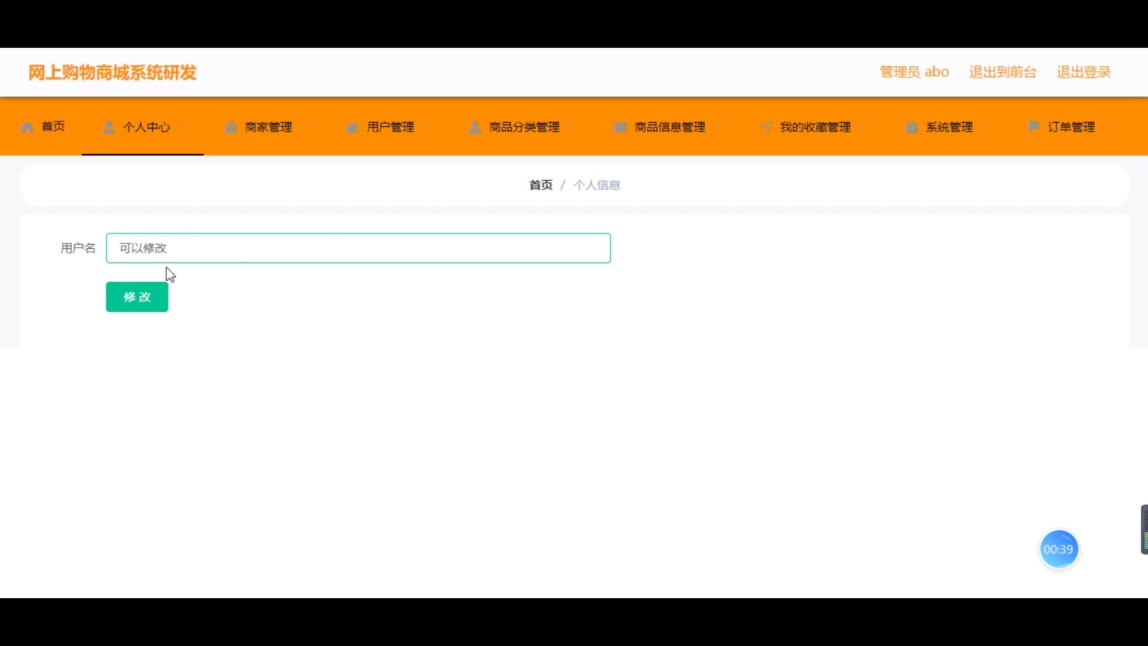The height and width of the screenshot is (646, 1148).
Task: Click the home icon beside 首页
Action: [x=27, y=127]
